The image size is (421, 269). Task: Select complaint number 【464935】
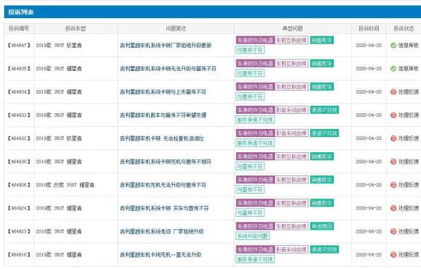coord(19,69)
